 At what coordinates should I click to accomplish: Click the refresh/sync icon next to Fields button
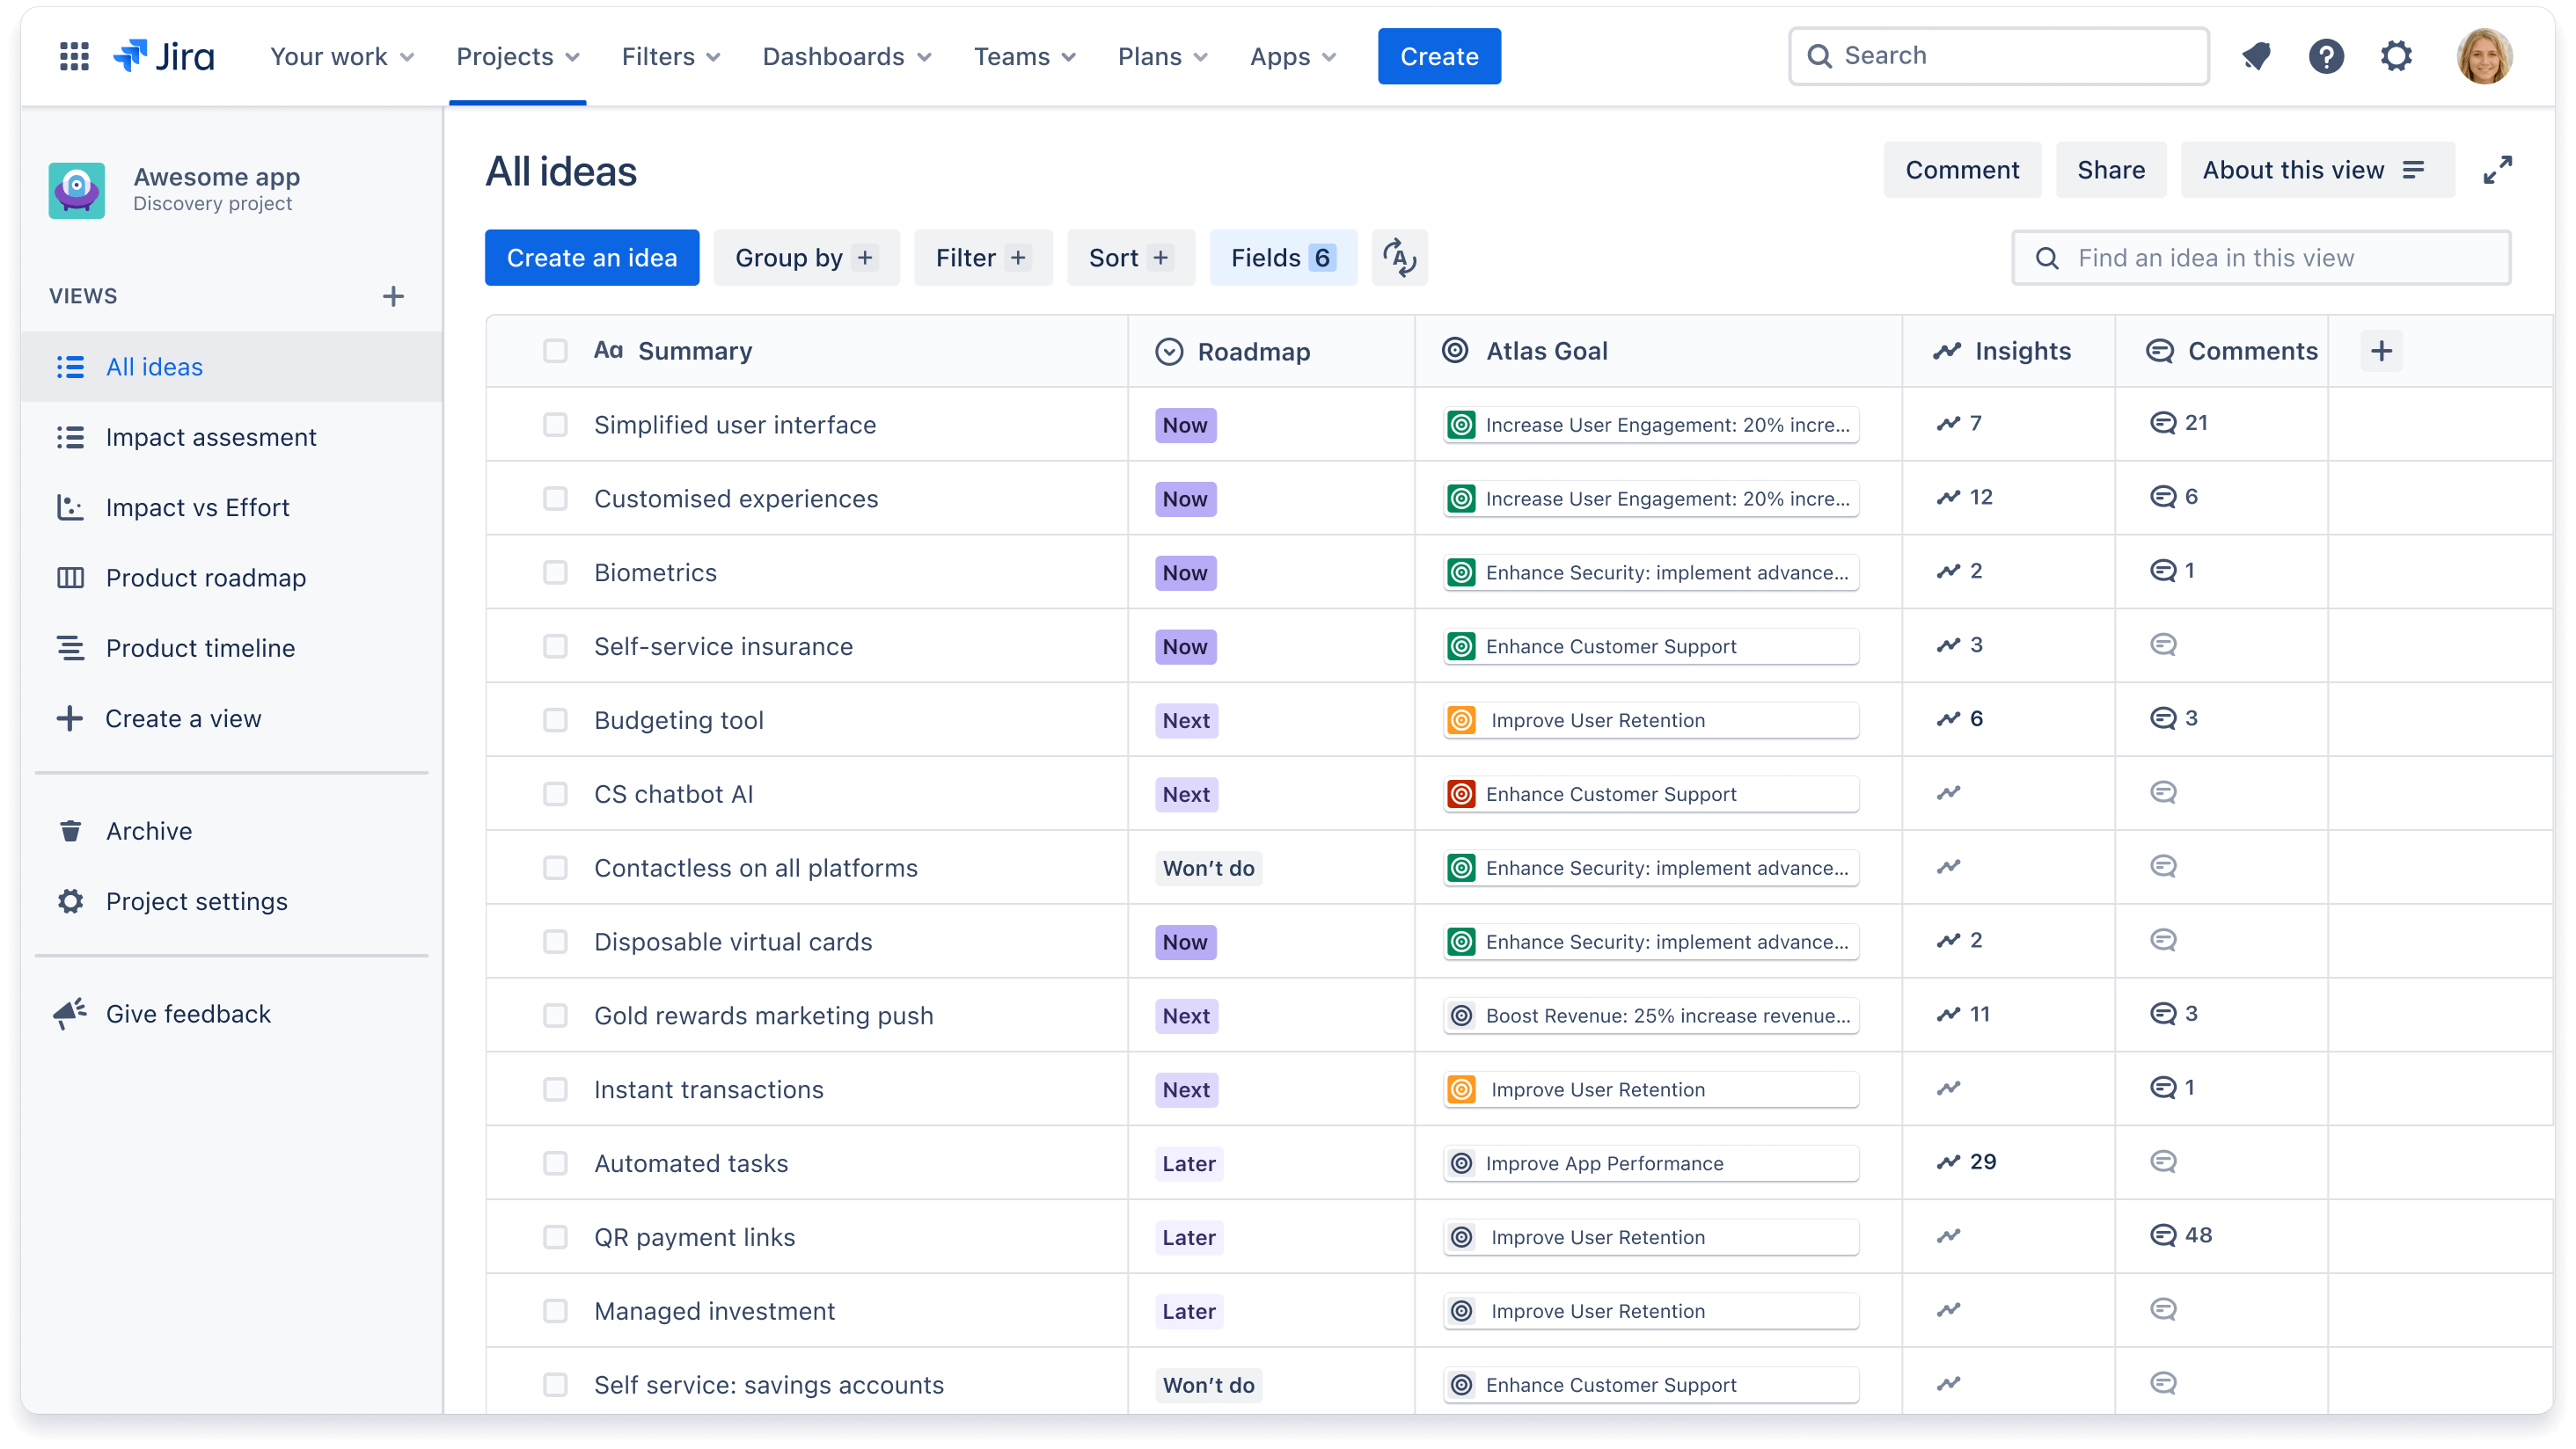tap(1400, 257)
